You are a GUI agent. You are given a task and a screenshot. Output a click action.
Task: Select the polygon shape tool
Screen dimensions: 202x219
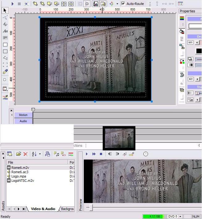(x=5, y=58)
